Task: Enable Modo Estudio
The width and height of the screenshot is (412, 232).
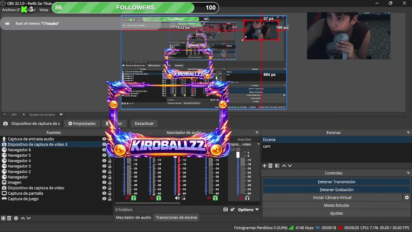Action: pos(336,205)
